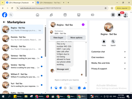Open Daniela 1bd 1ba conversation

pyautogui.click(x=22, y=39)
